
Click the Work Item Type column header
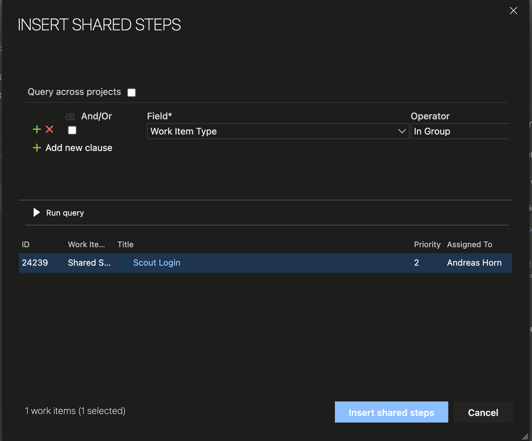click(x=86, y=245)
